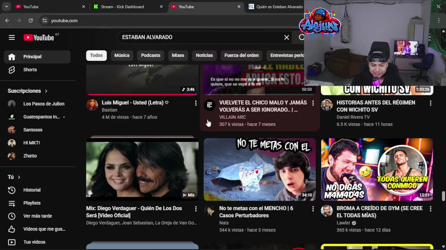
Task: Open the Natx channel avatar
Action: (209, 210)
